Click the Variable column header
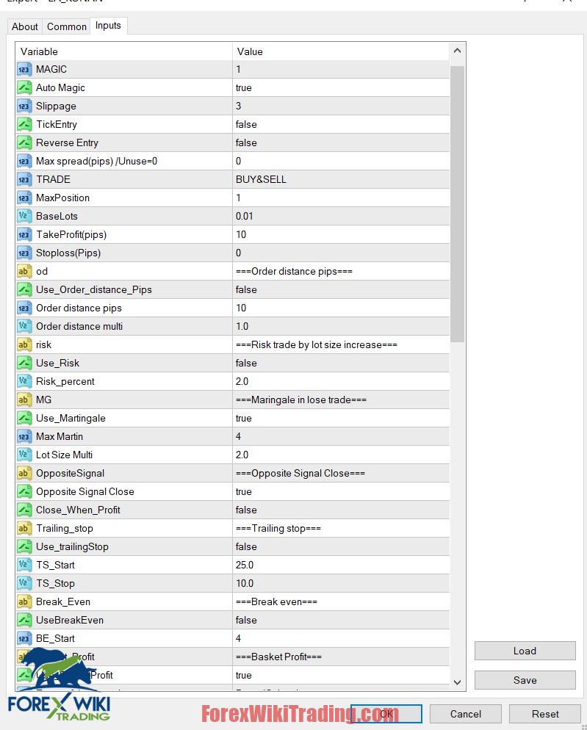Viewport: 587px width, 730px height. click(x=124, y=51)
